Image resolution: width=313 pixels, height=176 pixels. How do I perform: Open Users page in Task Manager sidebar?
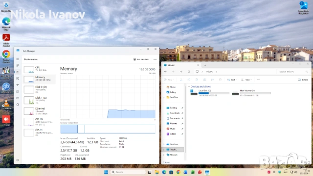click(18, 91)
